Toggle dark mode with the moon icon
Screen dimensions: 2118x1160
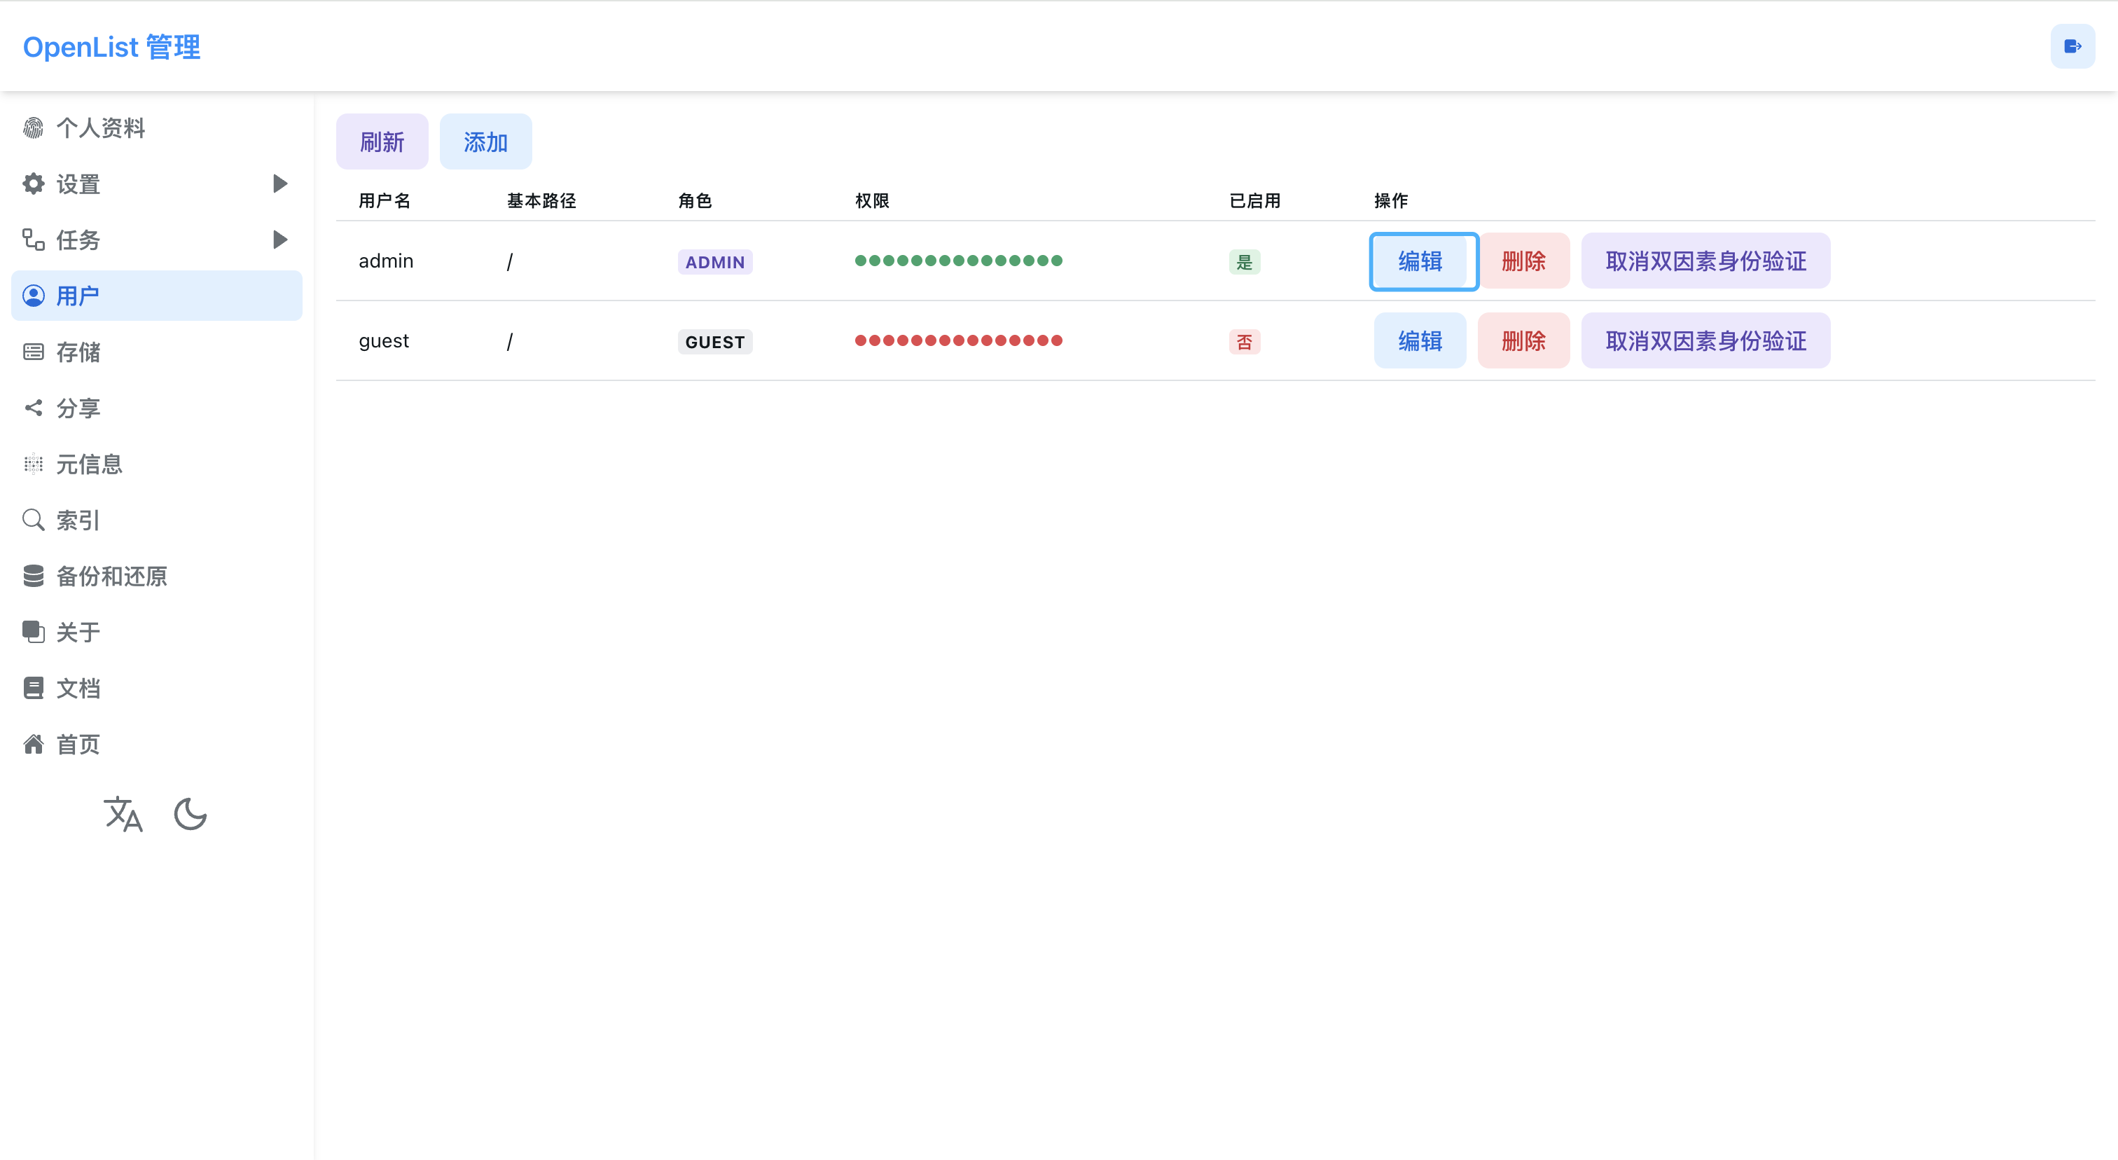[x=190, y=814]
